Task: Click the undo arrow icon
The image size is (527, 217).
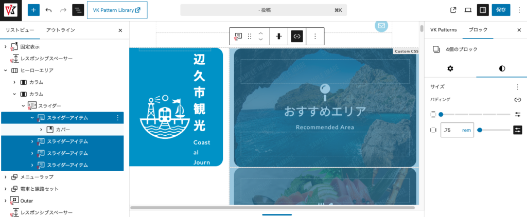Action: [x=48, y=10]
